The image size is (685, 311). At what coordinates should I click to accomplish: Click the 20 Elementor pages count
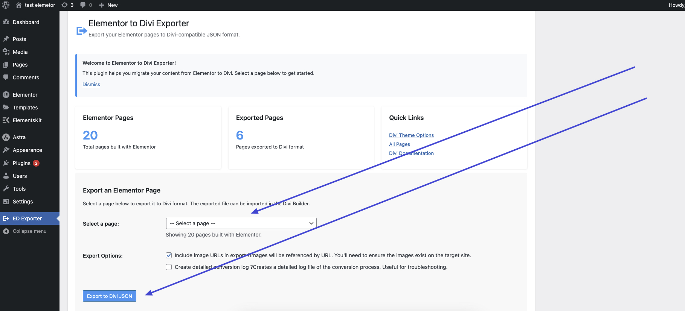click(x=90, y=135)
